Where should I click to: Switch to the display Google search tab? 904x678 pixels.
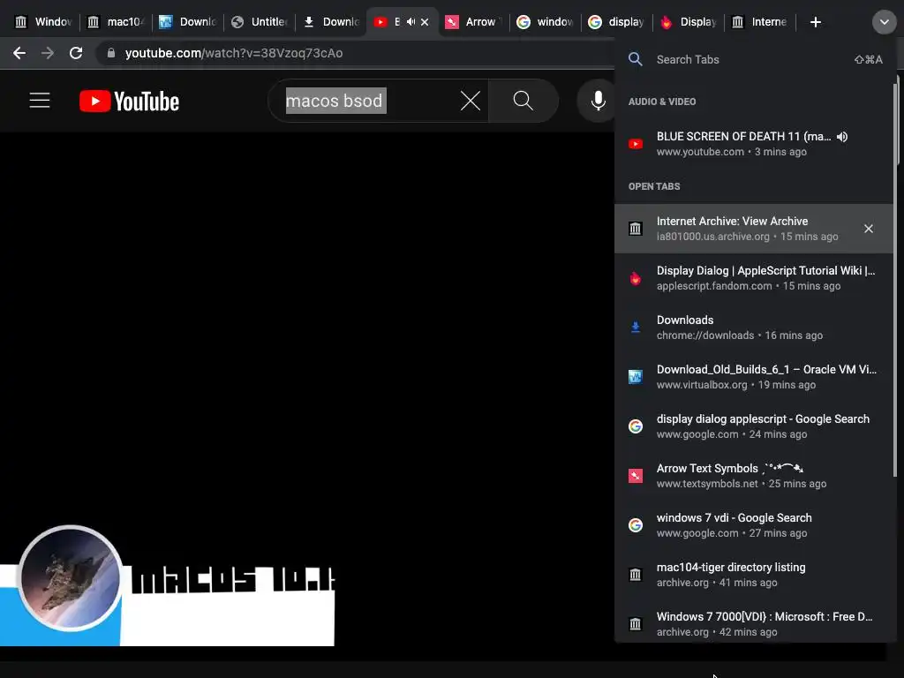point(617,22)
